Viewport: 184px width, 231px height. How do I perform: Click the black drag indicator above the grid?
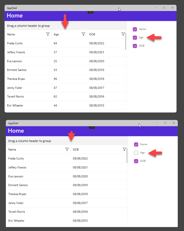click(x=90, y=12)
